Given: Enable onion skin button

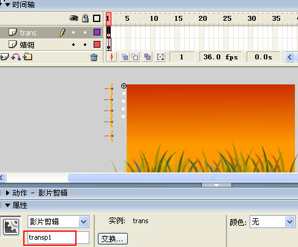Looking at the screenshot, I should coord(125,57).
